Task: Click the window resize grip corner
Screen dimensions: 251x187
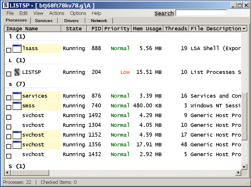Action: pyautogui.click(x=248, y=184)
